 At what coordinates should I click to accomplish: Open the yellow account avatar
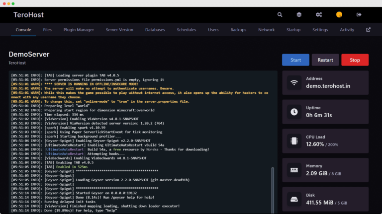tap(339, 15)
